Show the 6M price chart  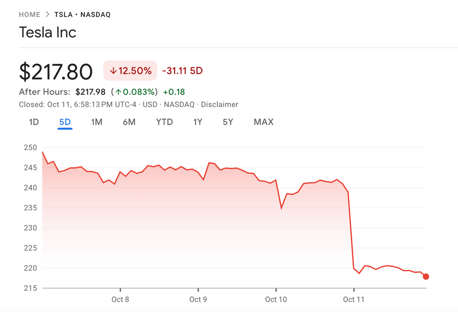click(x=129, y=122)
